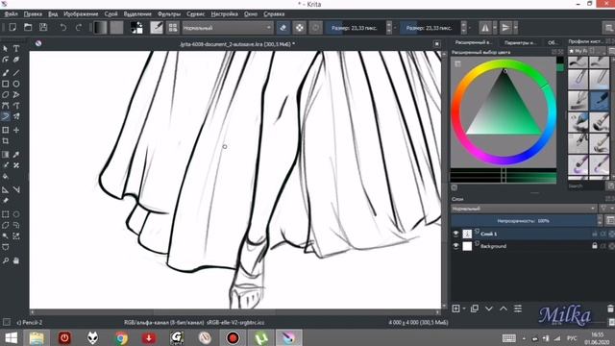The width and height of the screenshot is (615, 346).
Task: Select the Crop tool
Action: [6, 141]
